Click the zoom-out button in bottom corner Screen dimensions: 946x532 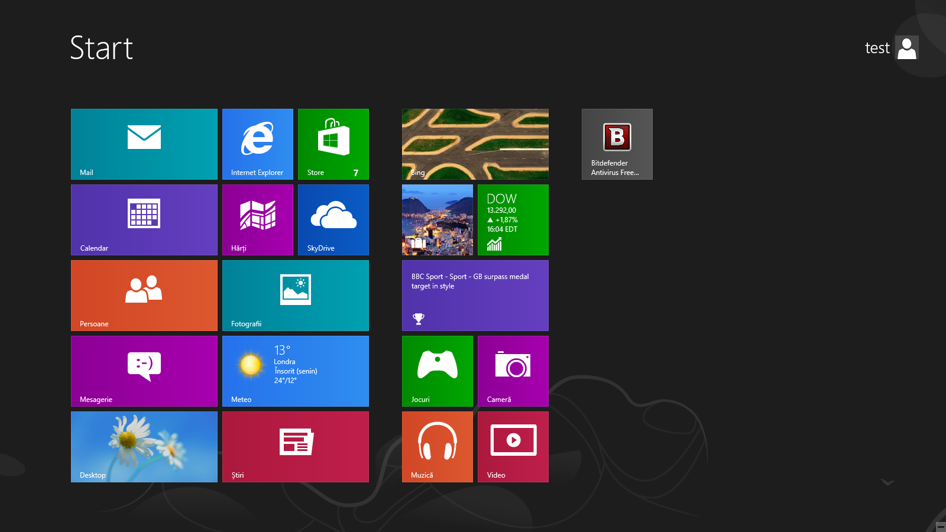tap(940, 527)
